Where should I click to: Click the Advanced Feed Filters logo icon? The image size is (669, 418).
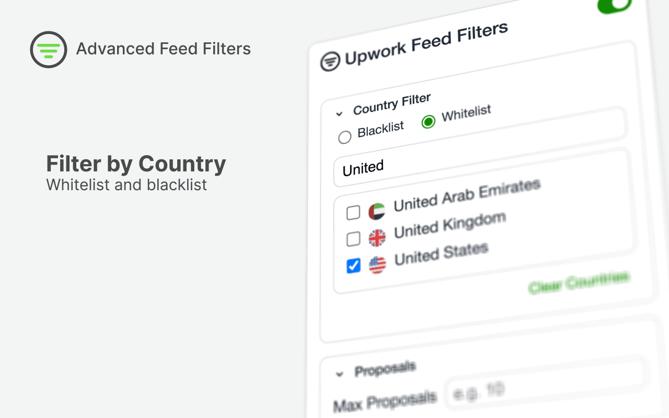(x=49, y=50)
